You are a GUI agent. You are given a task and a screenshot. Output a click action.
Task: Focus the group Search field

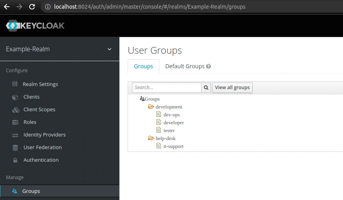(x=167, y=88)
